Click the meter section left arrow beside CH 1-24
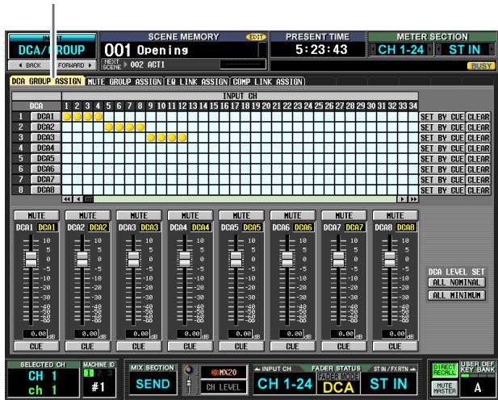498x400 pixels. click(x=373, y=50)
